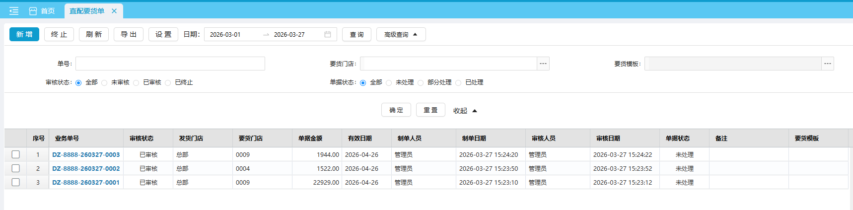Open the 要货门店 lookup ellipsis button
The image size is (853, 210).
pos(543,64)
